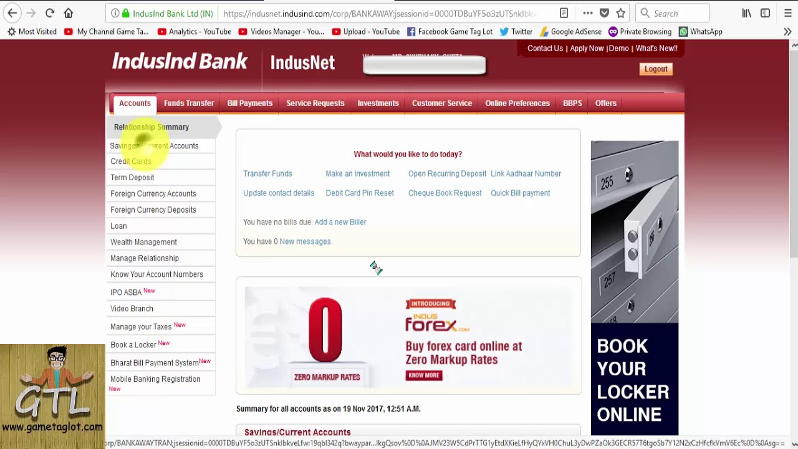Open the Bill Payments tab

(x=250, y=104)
